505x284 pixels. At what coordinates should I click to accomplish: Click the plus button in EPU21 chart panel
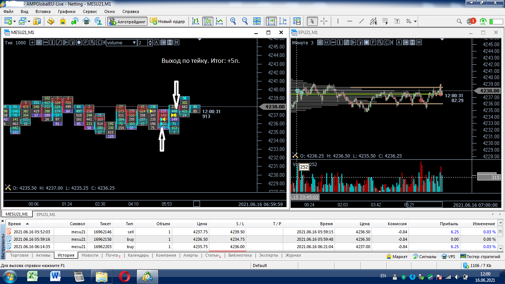320,43
